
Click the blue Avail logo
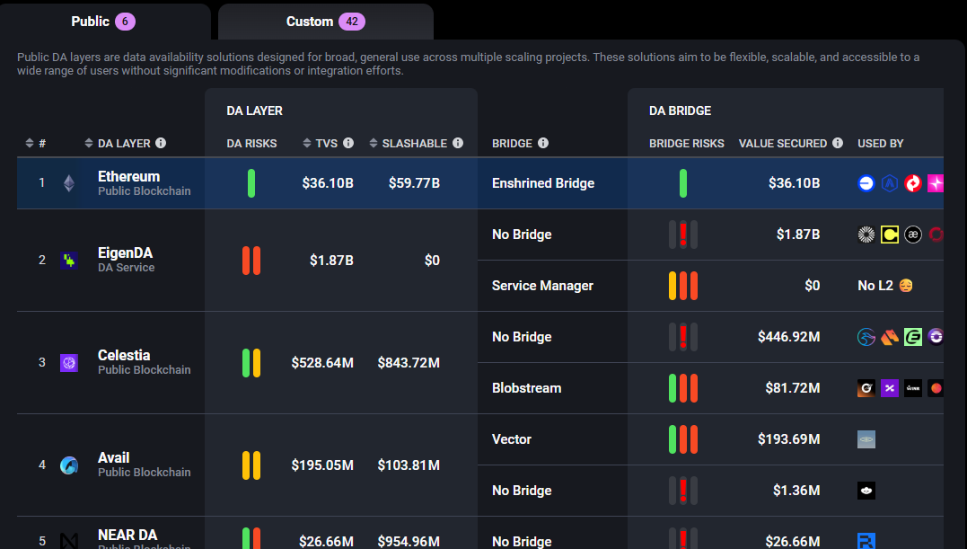[69, 465]
